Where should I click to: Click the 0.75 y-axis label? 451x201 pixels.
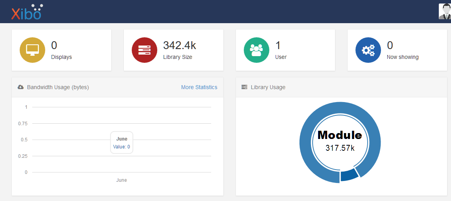coord(22,124)
